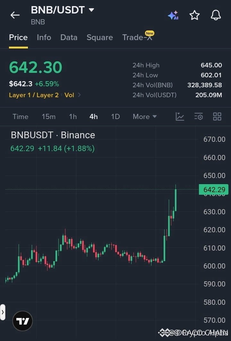Click the latest tall green candlestick
The width and height of the screenshot is (231, 341).
[x=175, y=200]
